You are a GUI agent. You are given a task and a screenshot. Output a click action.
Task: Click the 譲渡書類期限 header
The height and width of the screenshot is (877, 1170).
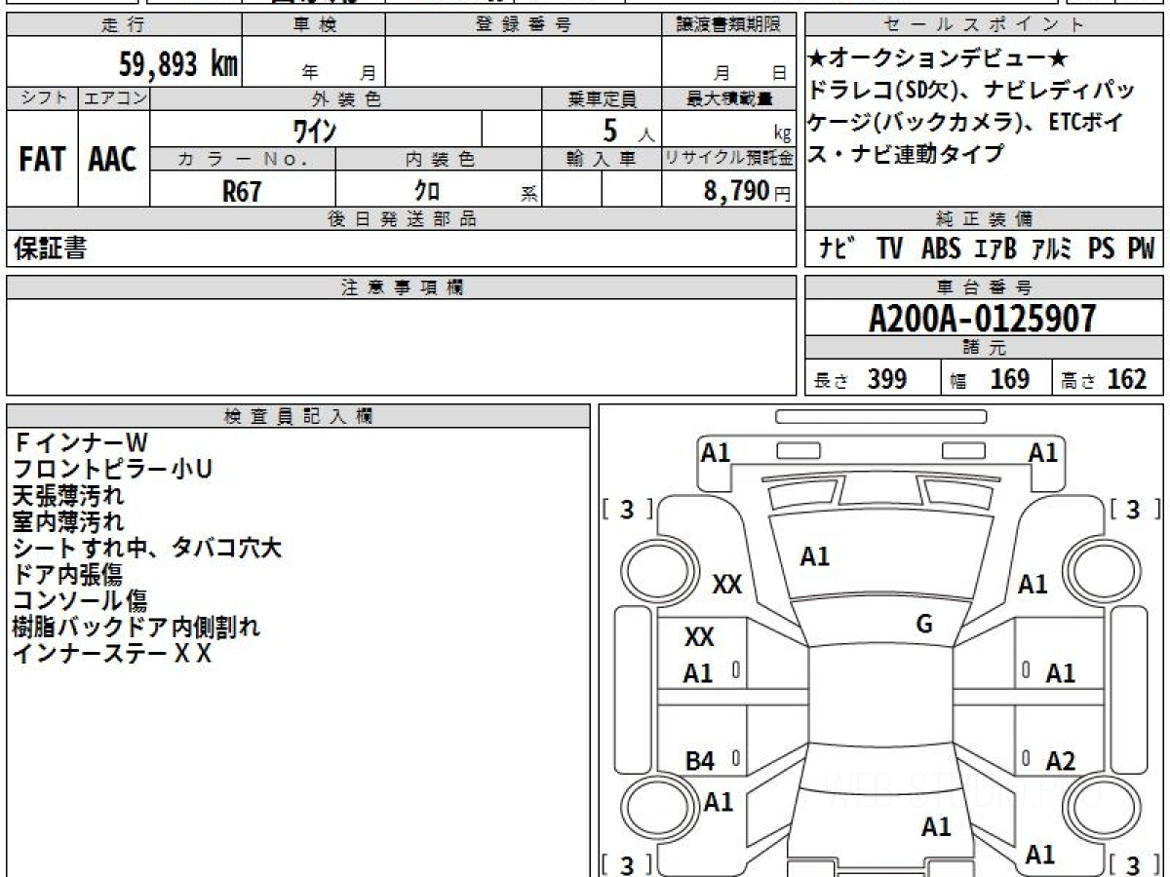tap(728, 25)
